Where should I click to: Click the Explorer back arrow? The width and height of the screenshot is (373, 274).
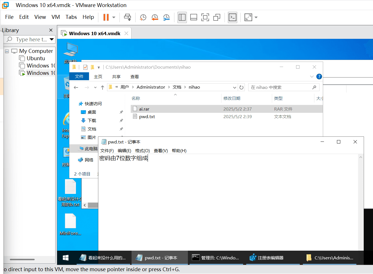(x=76, y=87)
